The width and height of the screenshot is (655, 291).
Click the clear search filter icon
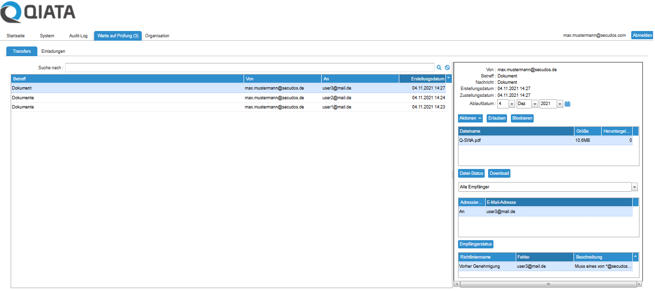pos(447,68)
